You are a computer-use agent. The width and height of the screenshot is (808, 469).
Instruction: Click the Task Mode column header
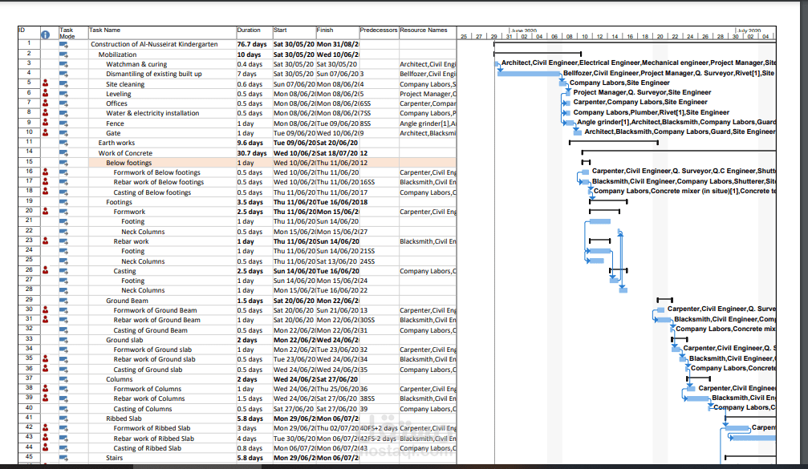pyautogui.click(x=67, y=34)
